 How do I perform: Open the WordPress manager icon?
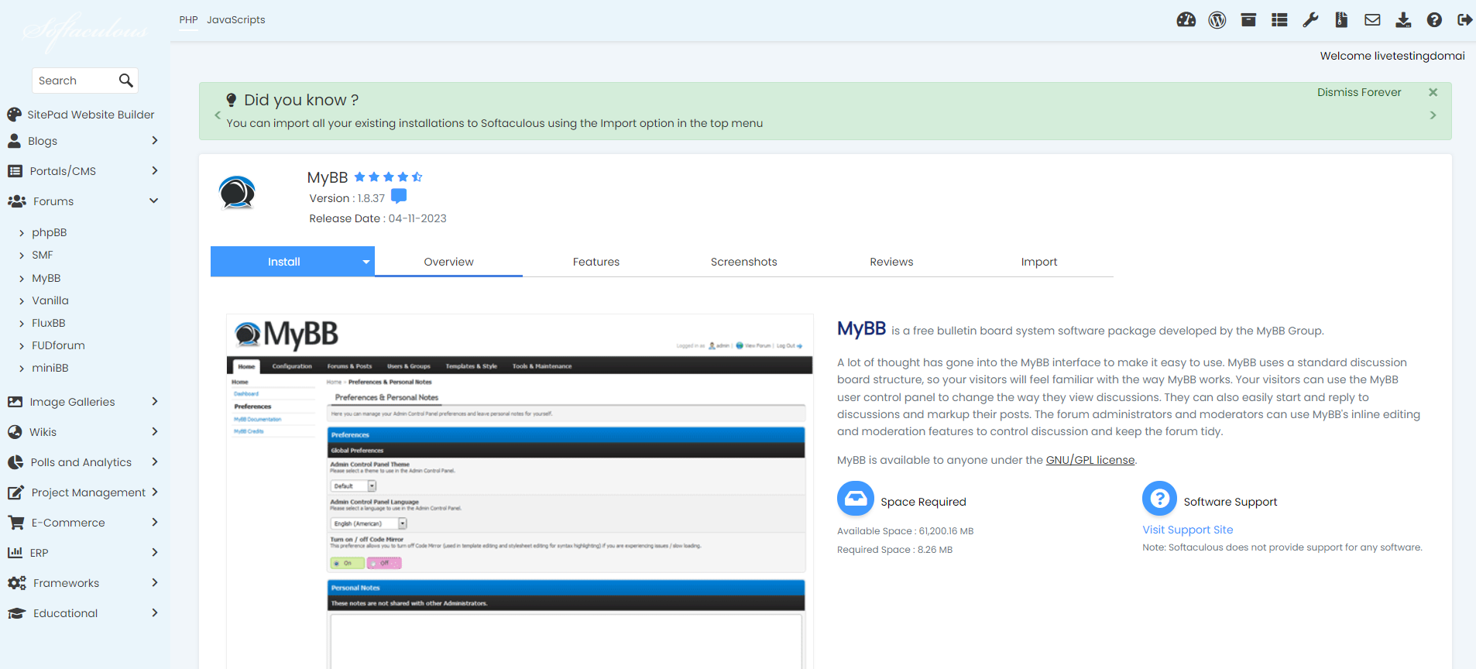(x=1217, y=20)
